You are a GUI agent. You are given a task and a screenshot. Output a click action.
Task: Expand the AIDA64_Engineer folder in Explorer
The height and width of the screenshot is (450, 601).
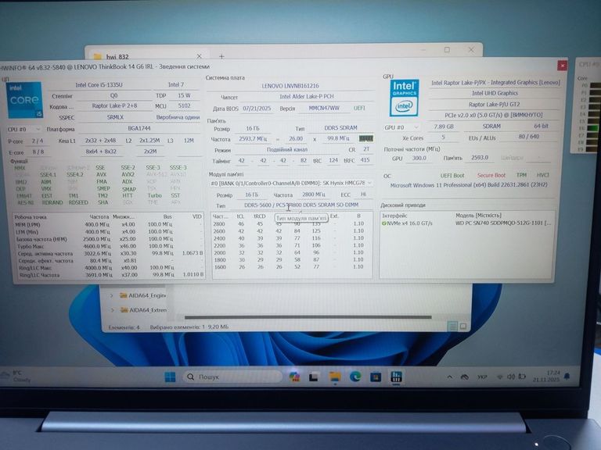[112, 296]
